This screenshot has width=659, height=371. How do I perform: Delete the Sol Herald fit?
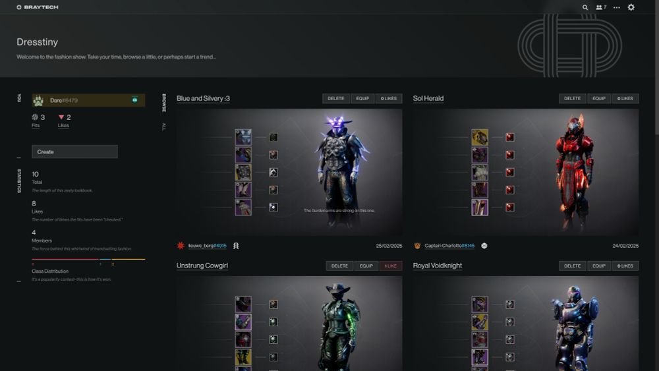pos(572,98)
